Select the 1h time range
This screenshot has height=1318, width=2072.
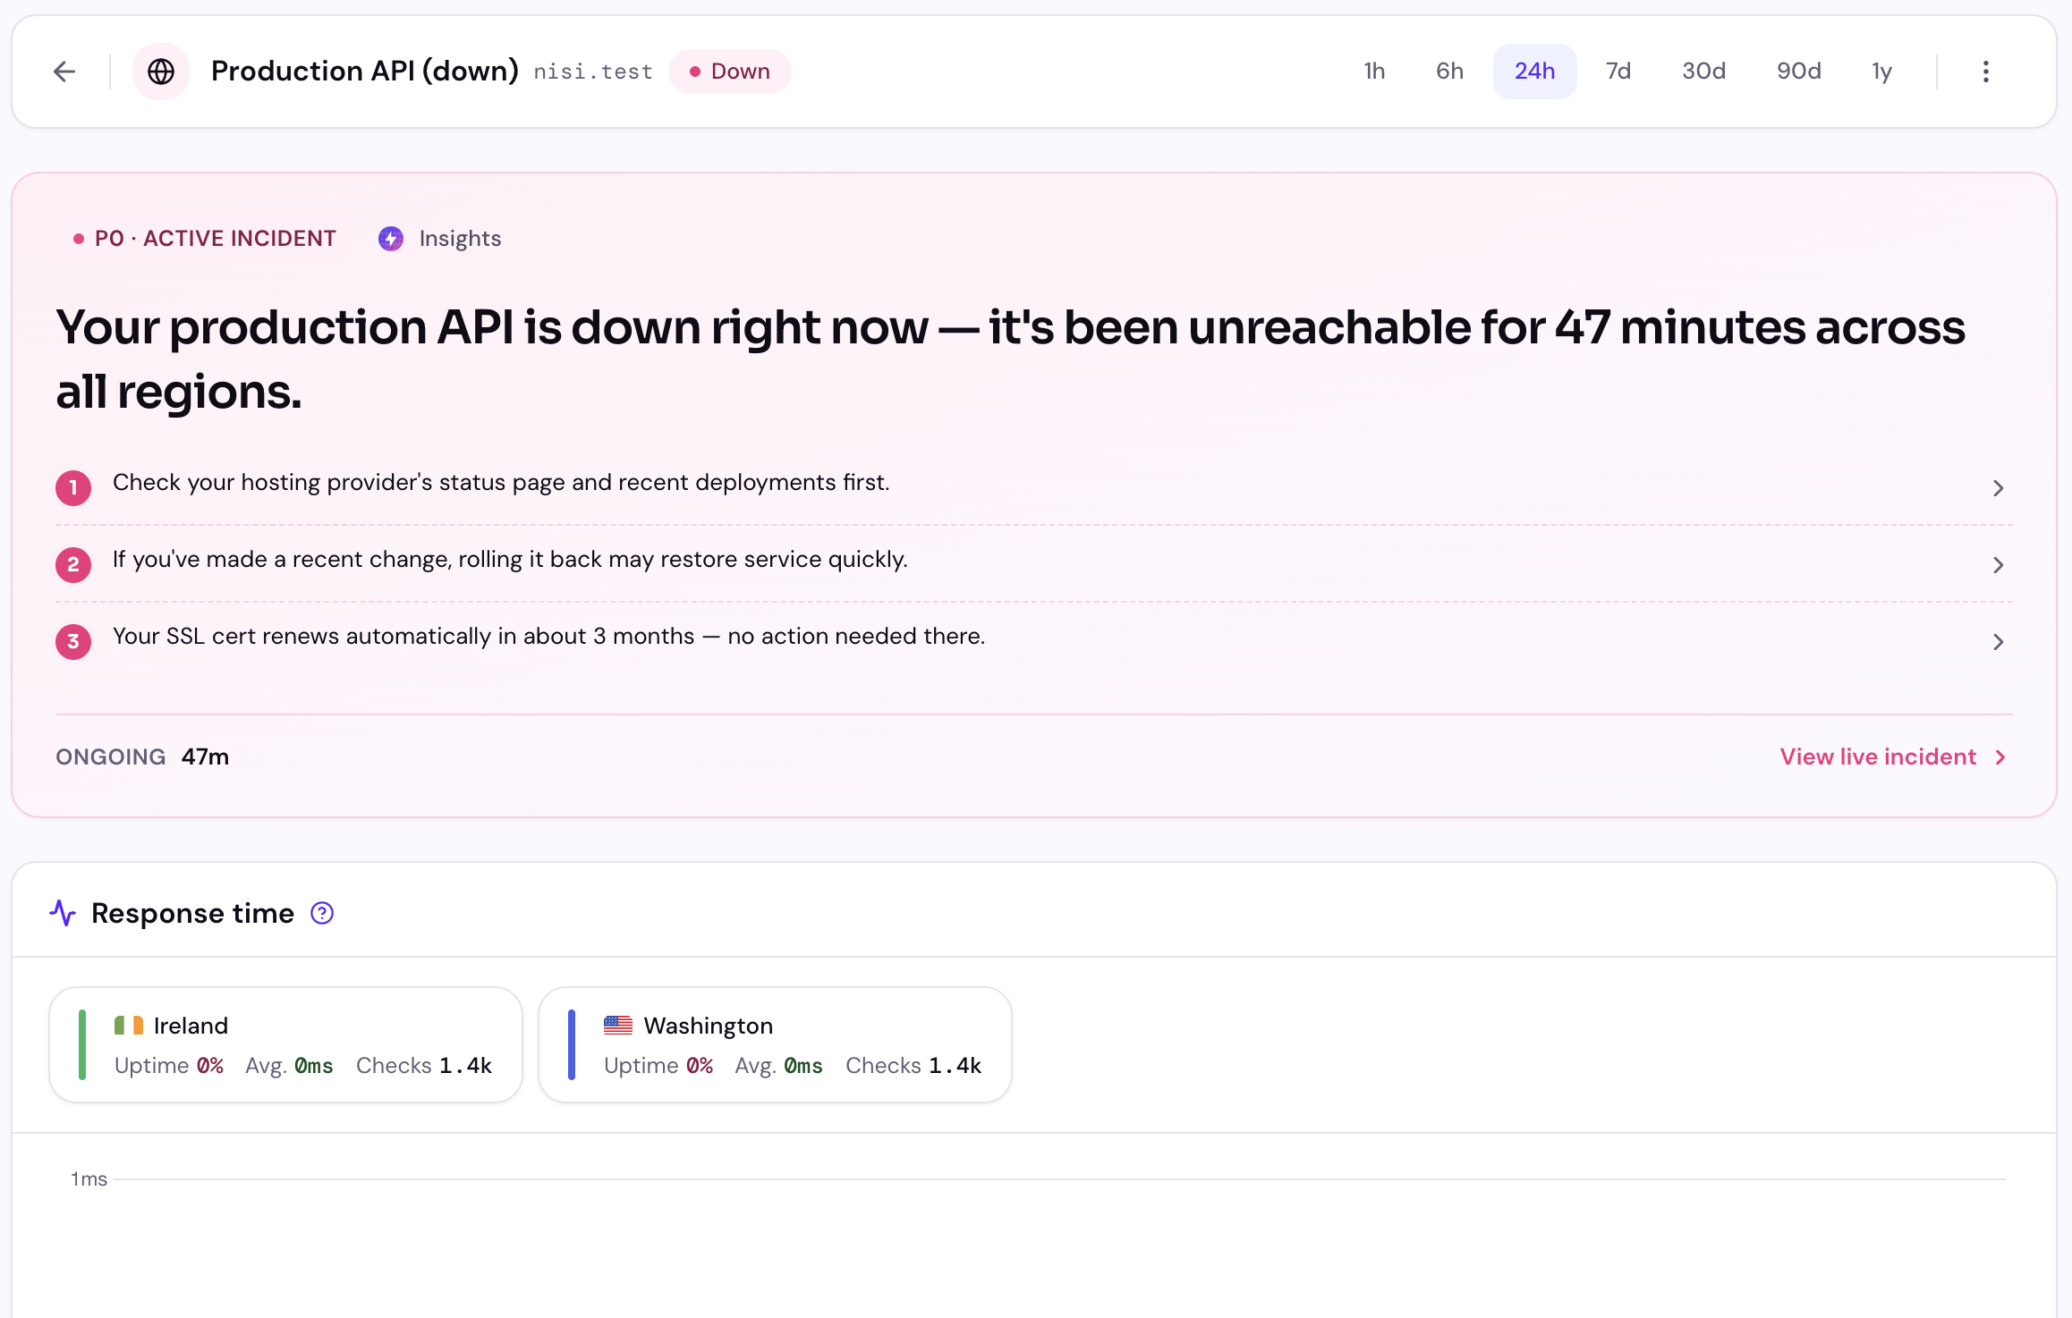click(1374, 72)
